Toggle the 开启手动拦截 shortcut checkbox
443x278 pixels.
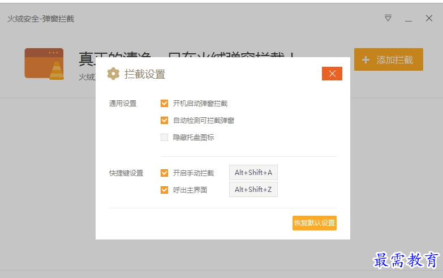coord(164,173)
